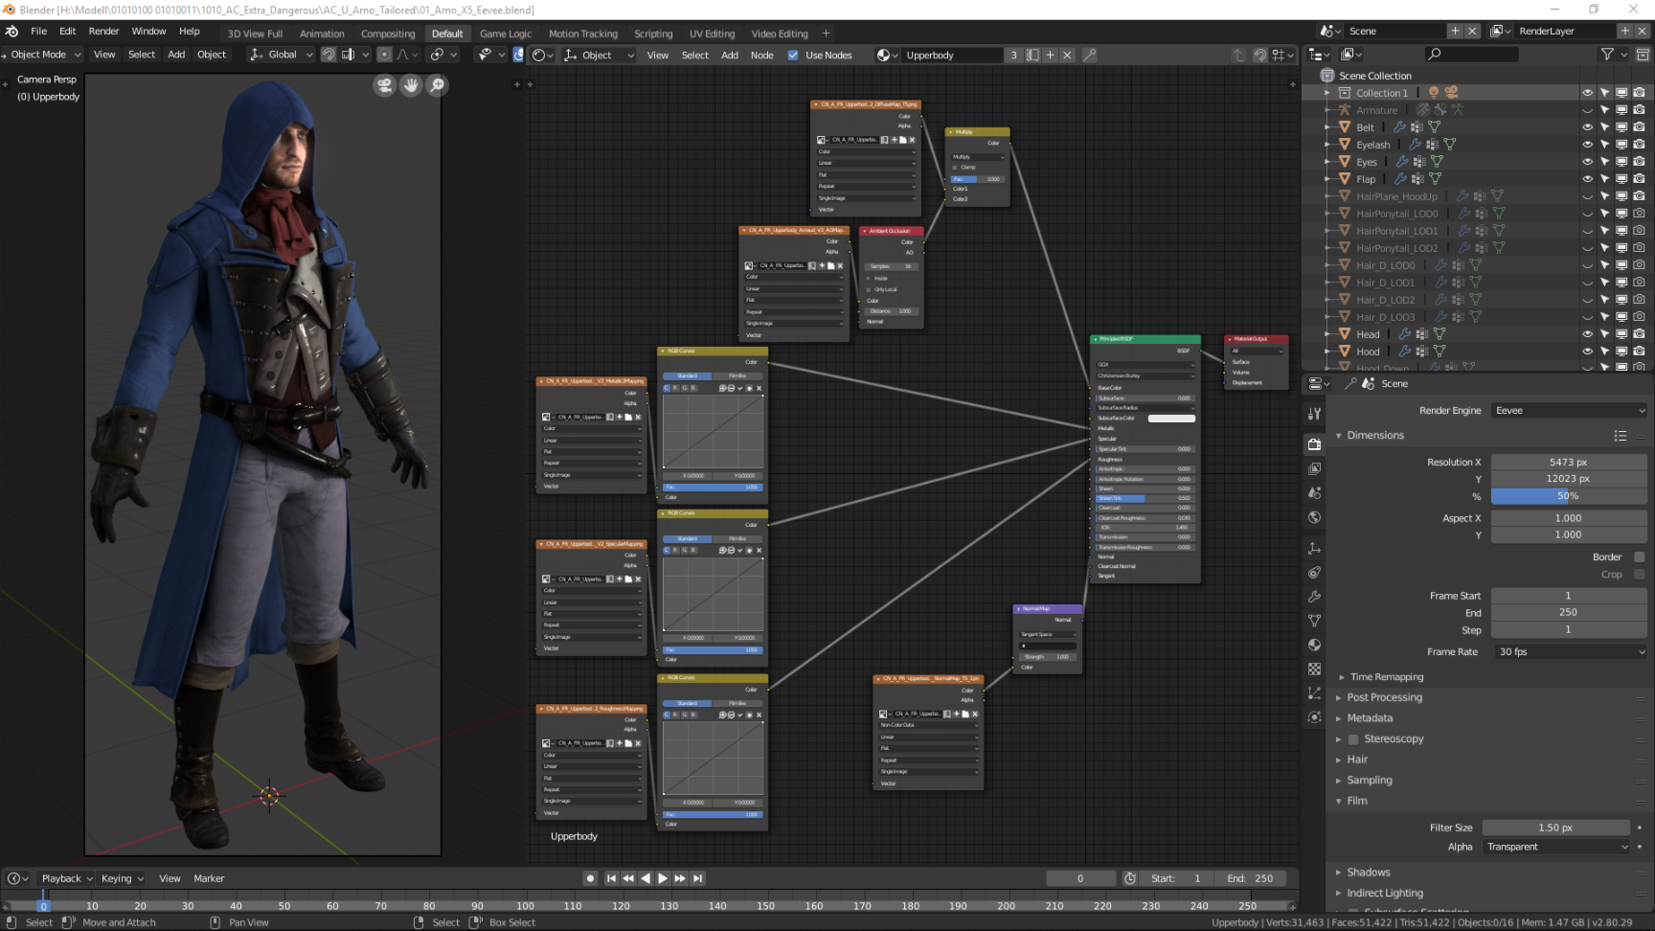Click the pan hand gizmo in the viewport

tap(411, 85)
